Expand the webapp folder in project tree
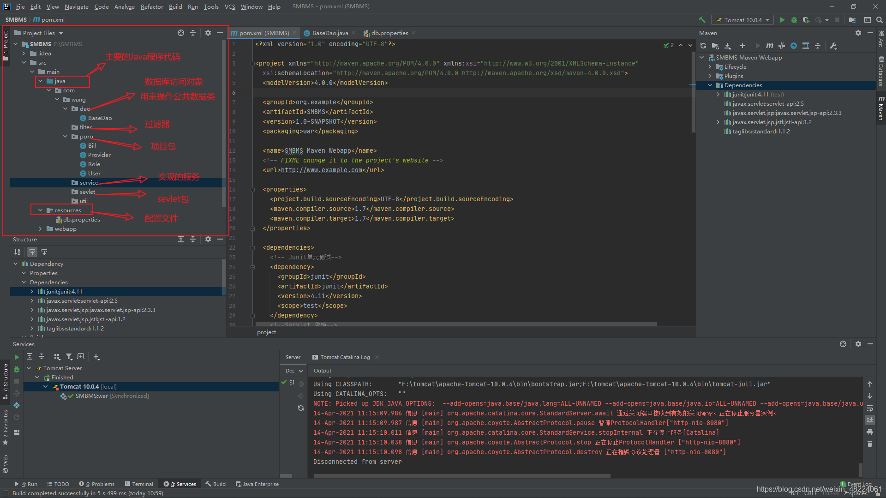The image size is (886, 498). click(x=41, y=229)
